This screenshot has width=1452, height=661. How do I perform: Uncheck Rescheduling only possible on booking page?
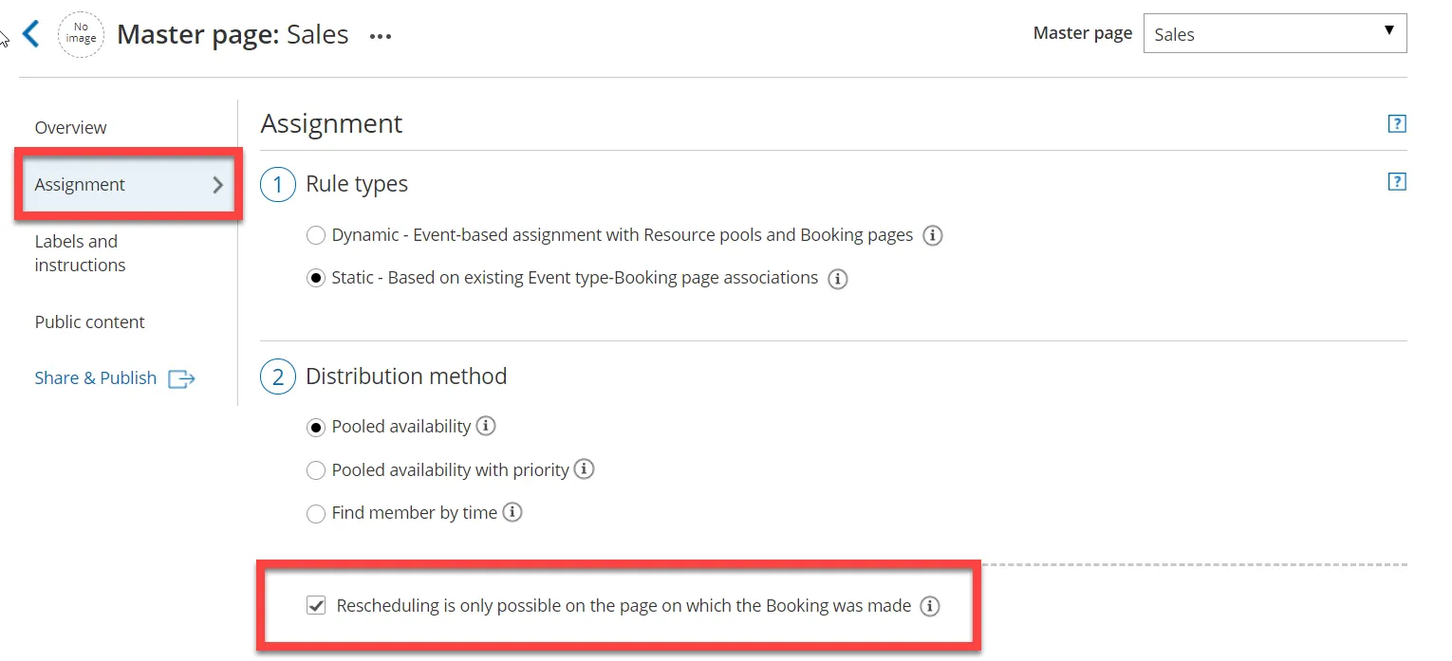[317, 605]
